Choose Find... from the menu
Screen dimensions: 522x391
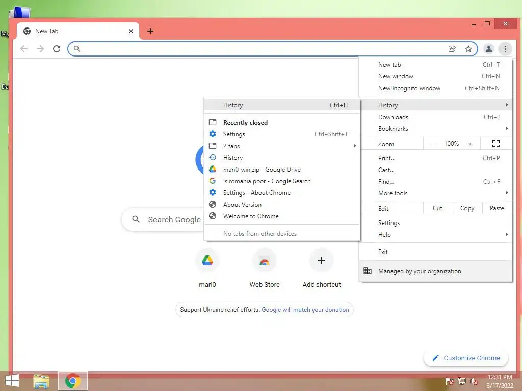[x=435, y=181]
